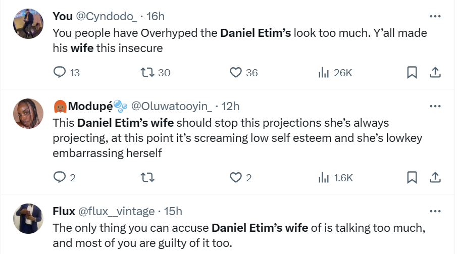View 1.6K views analytics on Modupé's tweet

[x=324, y=177]
